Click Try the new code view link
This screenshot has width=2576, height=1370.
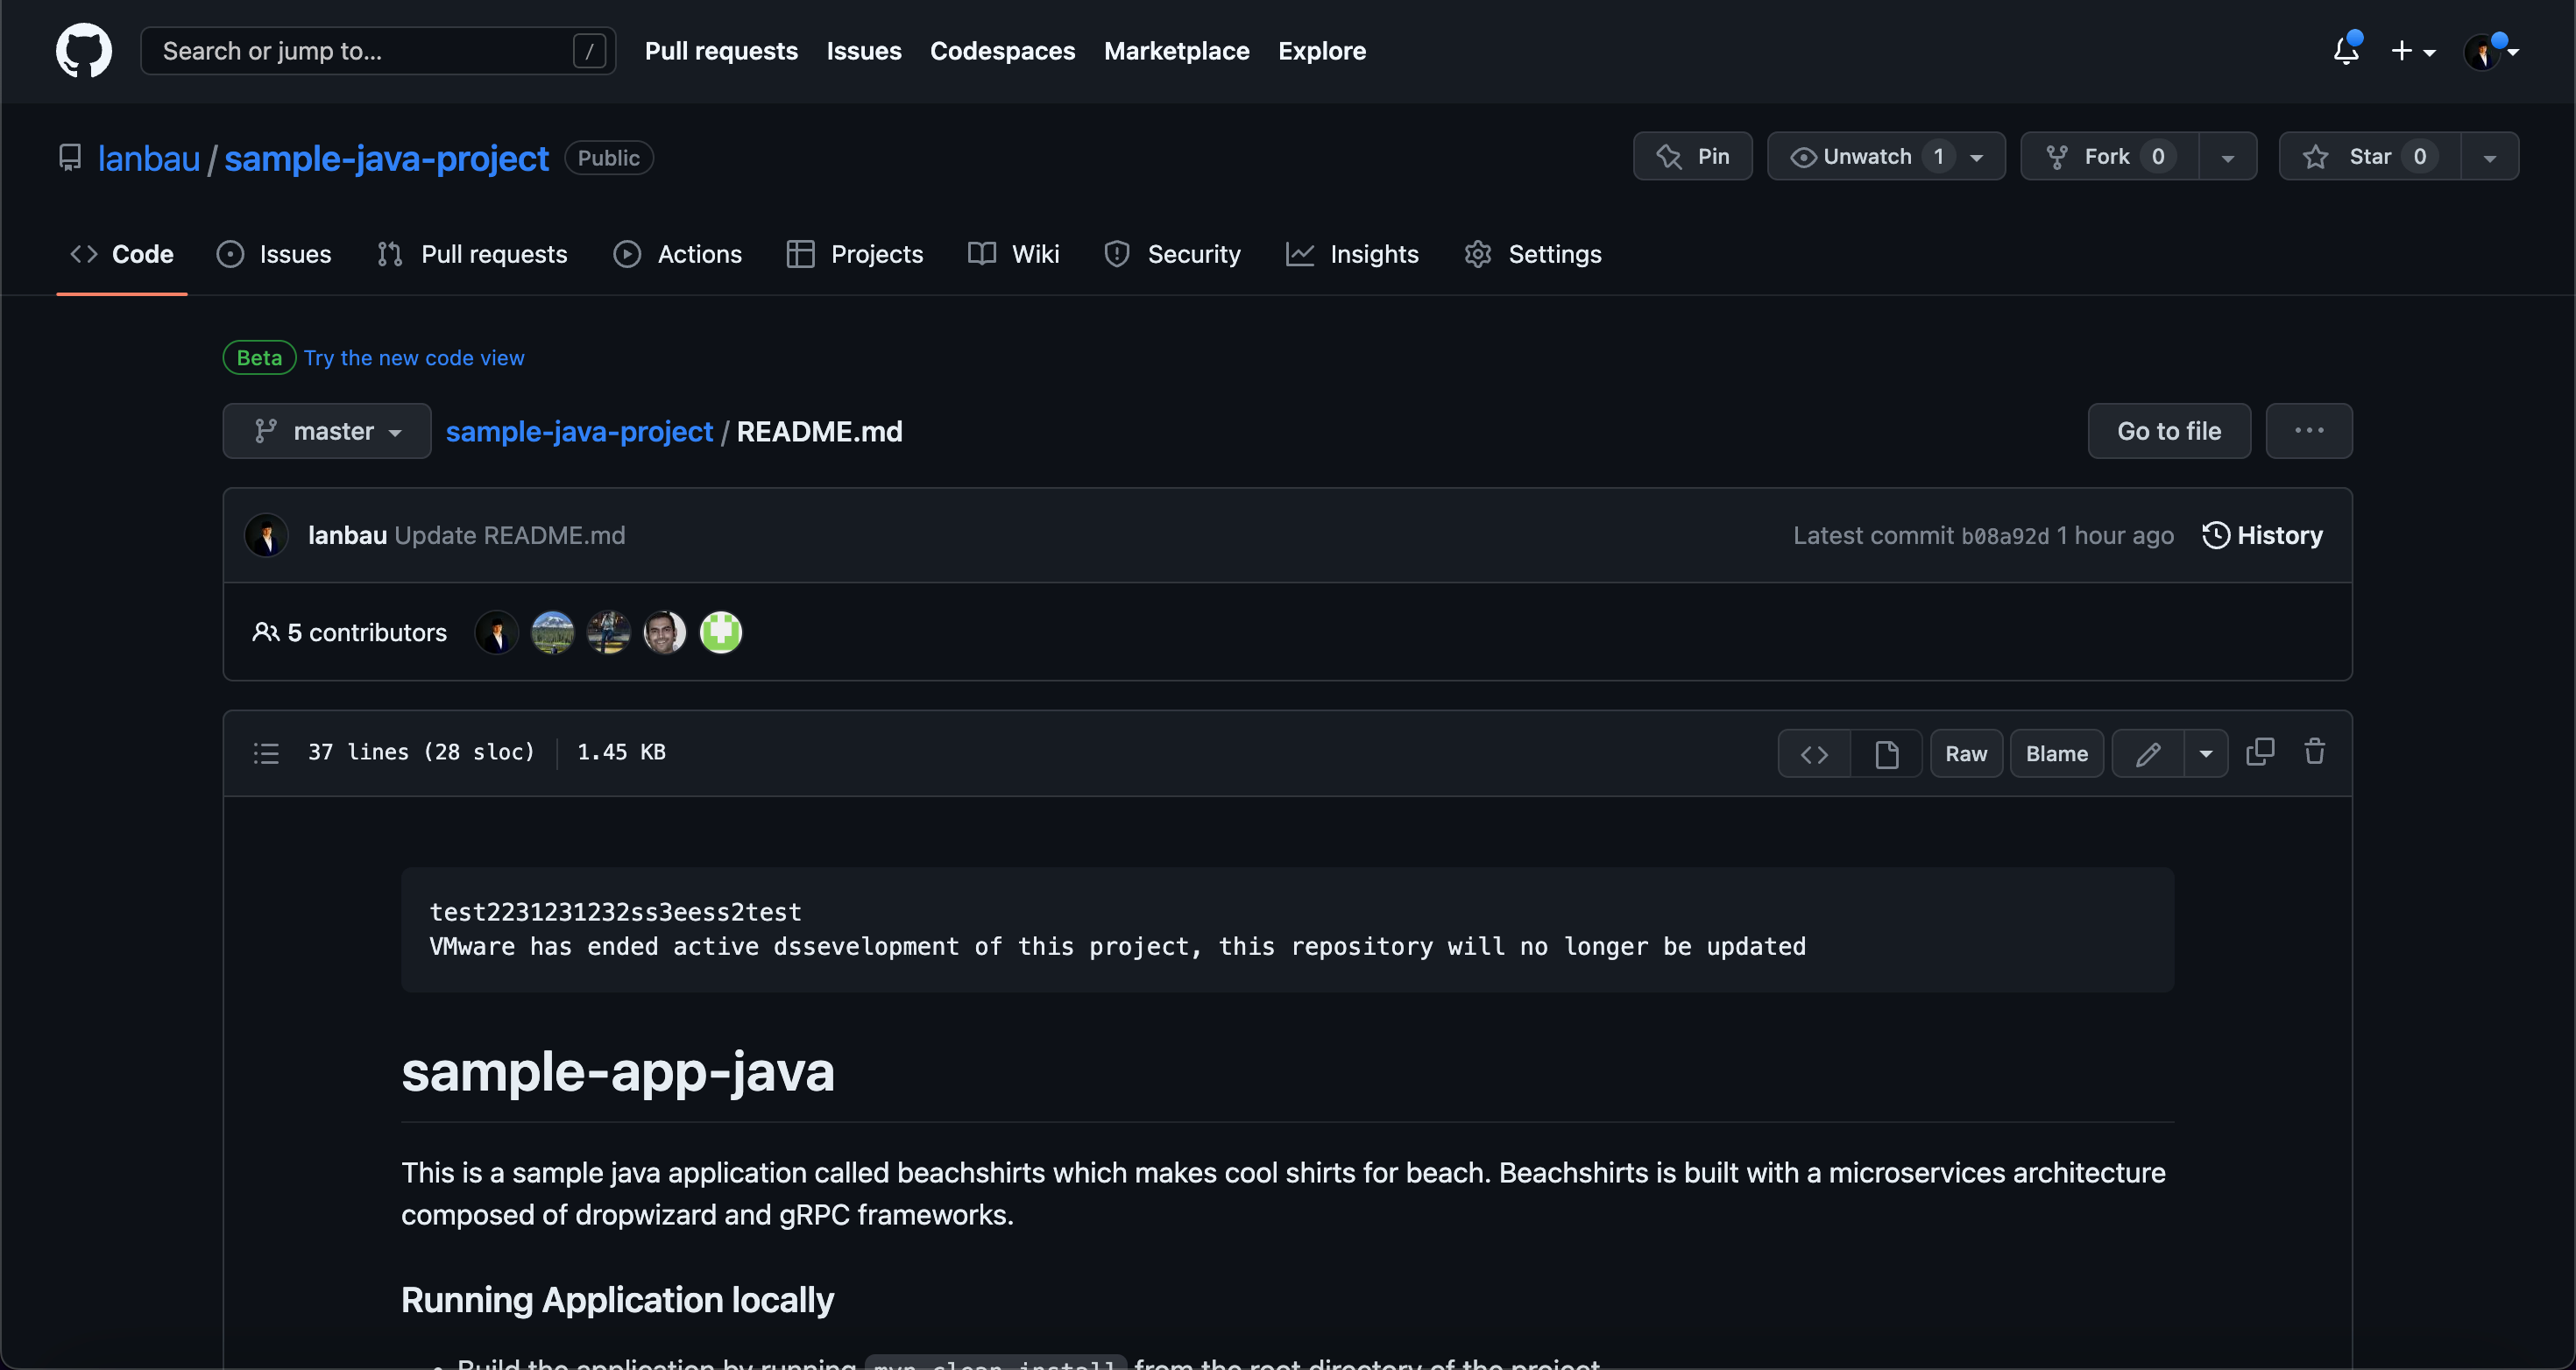click(414, 358)
